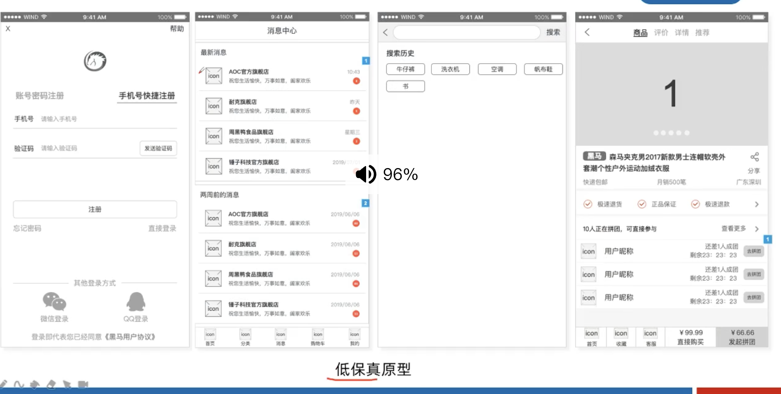Open the AOC官方旗舰店 message under 两周前的消息
Viewport: 781px width, 394px height.
(282, 218)
